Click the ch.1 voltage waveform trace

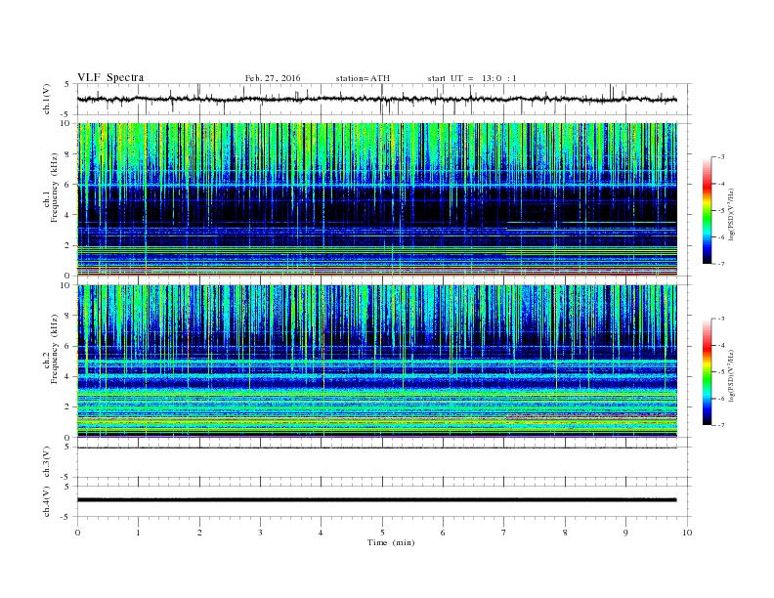click(377, 99)
